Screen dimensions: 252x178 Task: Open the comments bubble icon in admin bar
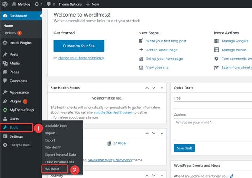pyautogui.click(x=49, y=4)
